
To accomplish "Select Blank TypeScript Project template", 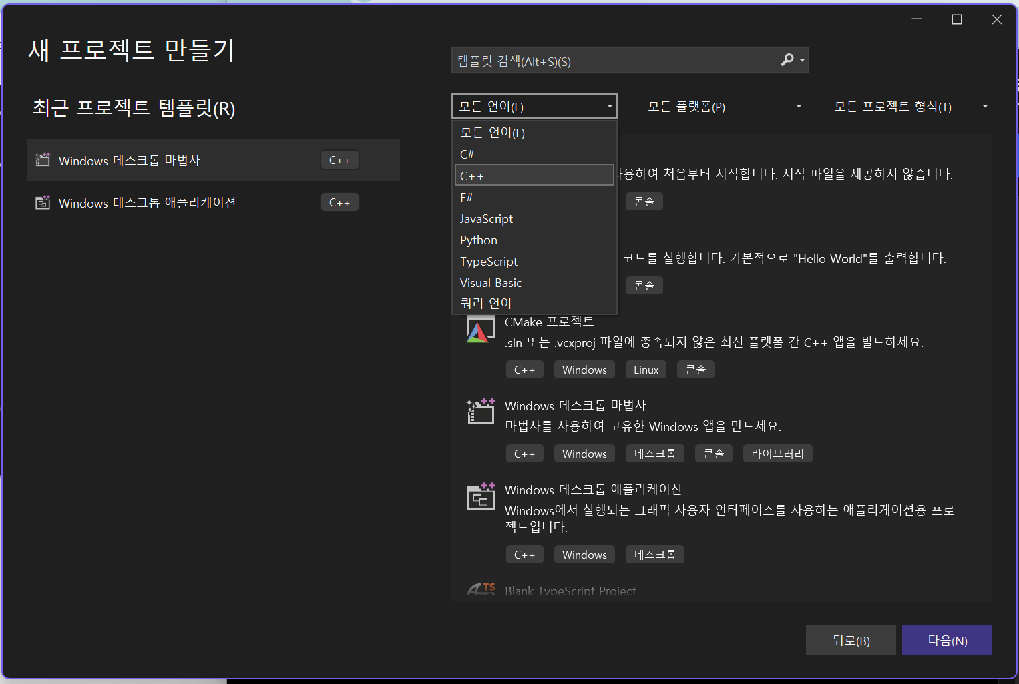I will pos(570,591).
